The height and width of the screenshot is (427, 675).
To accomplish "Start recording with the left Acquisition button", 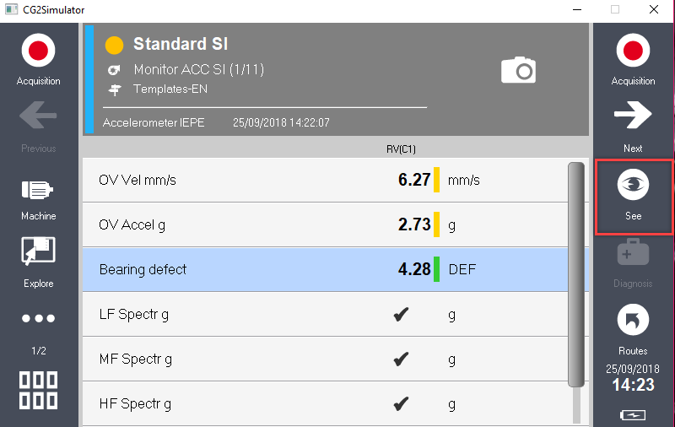I will pyautogui.click(x=38, y=51).
